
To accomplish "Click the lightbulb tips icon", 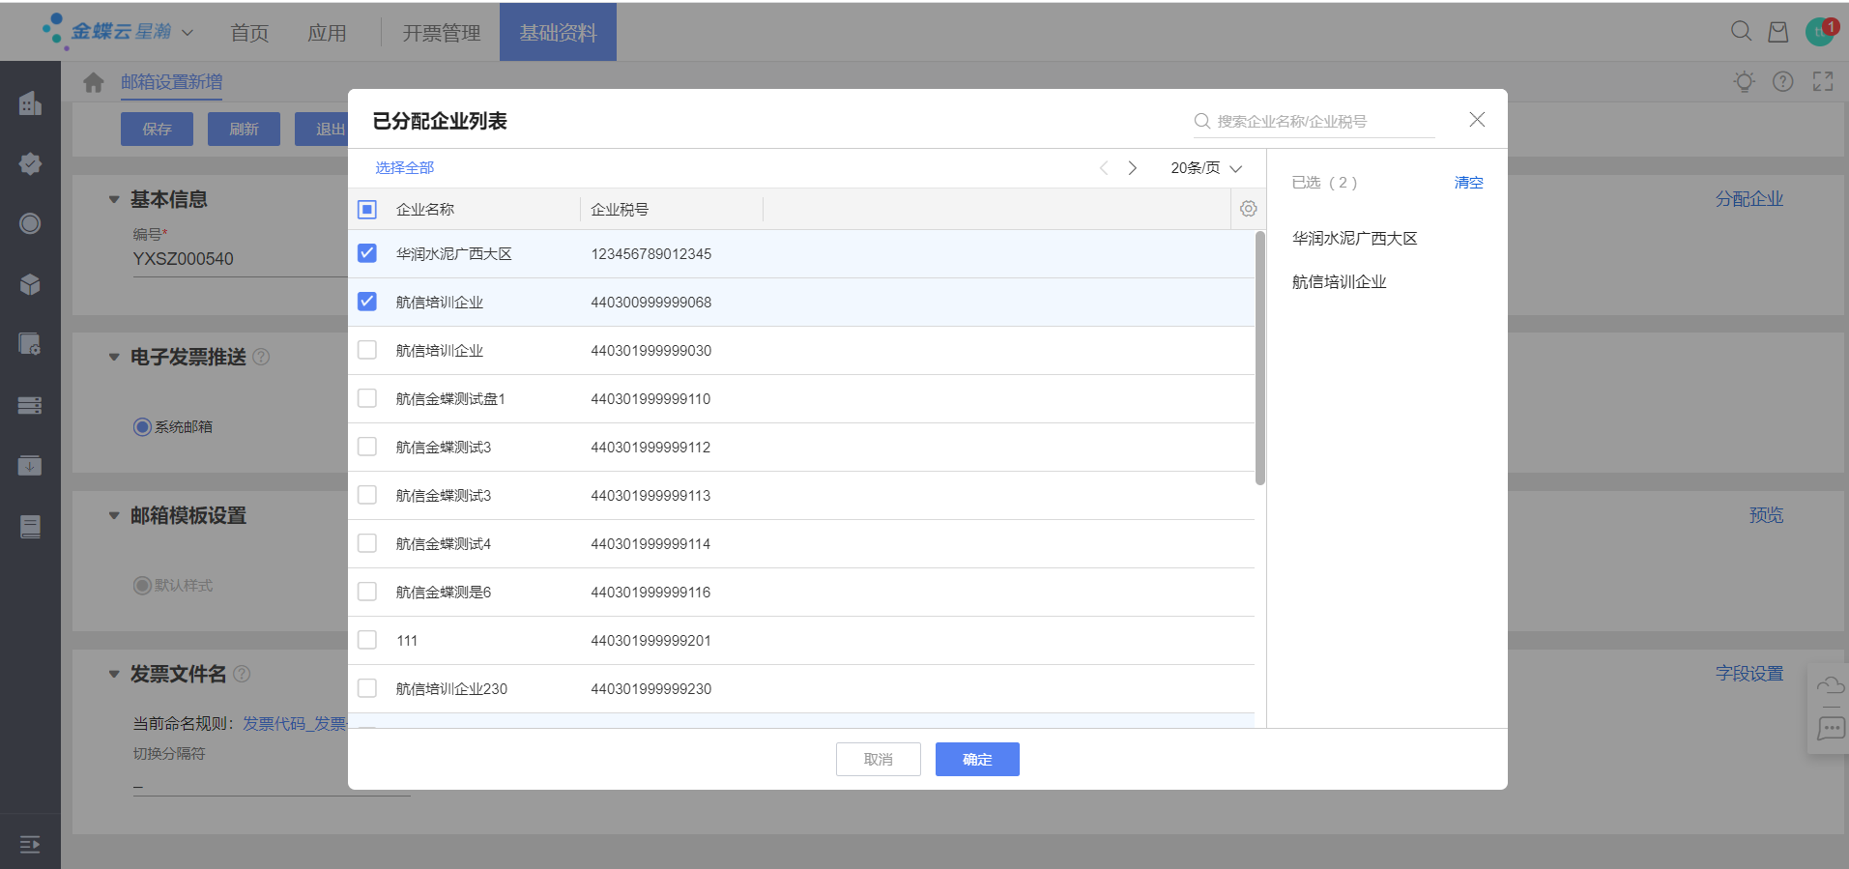I will [x=1745, y=82].
